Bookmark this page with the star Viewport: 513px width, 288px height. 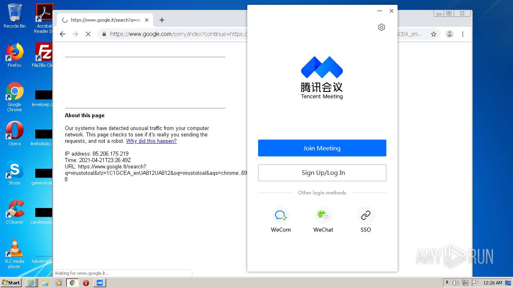pyautogui.click(x=434, y=34)
